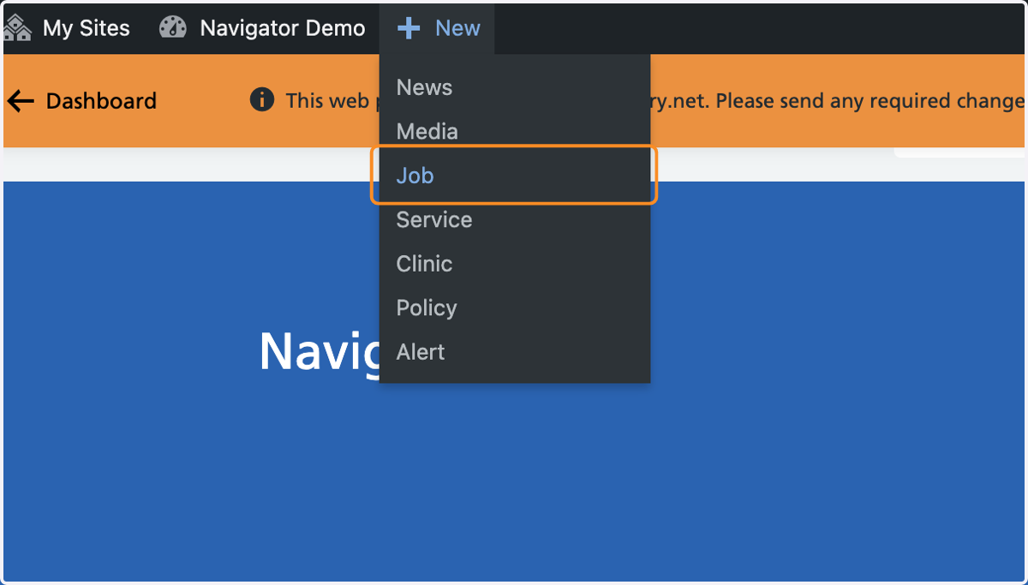This screenshot has height=585, width=1028.
Task: Open the New dropdown in admin bar
Action: [x=438, y=27]
